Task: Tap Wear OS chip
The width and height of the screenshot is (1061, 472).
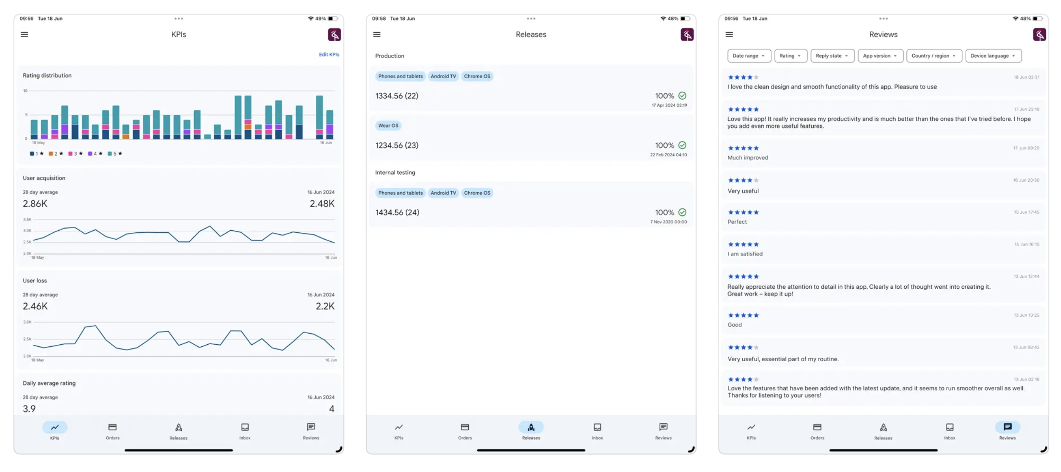Action: click(x=388, y=126)
